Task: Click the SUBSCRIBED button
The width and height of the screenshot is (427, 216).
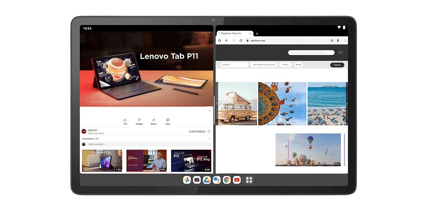Action: pyautogui.click(x=197, y=131)
